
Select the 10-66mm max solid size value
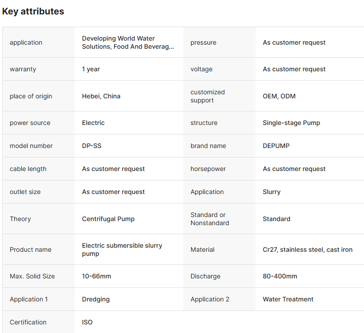(97, 276)
